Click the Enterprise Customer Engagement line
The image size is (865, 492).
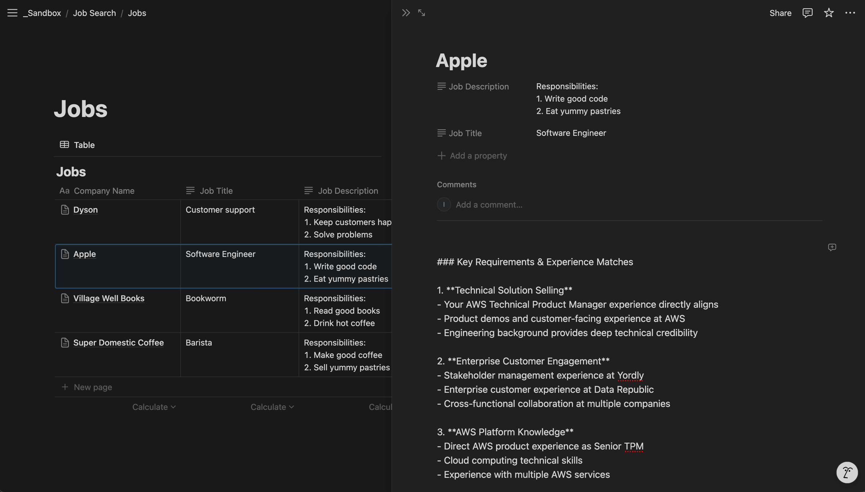point(523,361)
